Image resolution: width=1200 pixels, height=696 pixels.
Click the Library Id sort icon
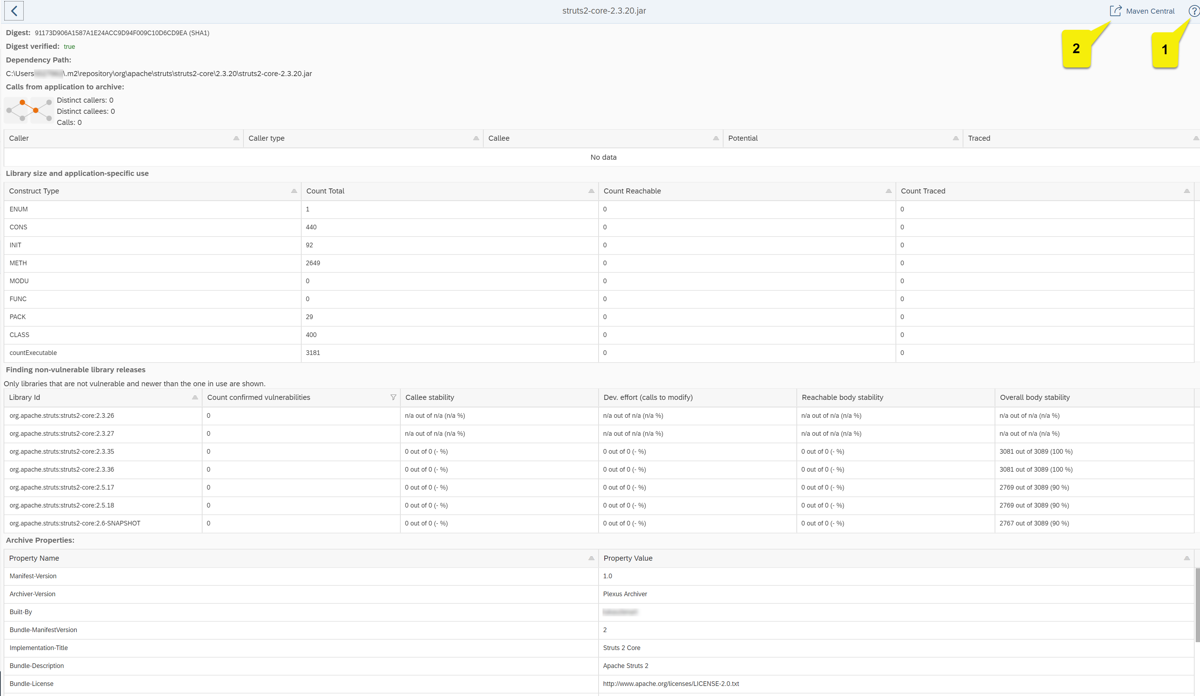pos(195,397)
